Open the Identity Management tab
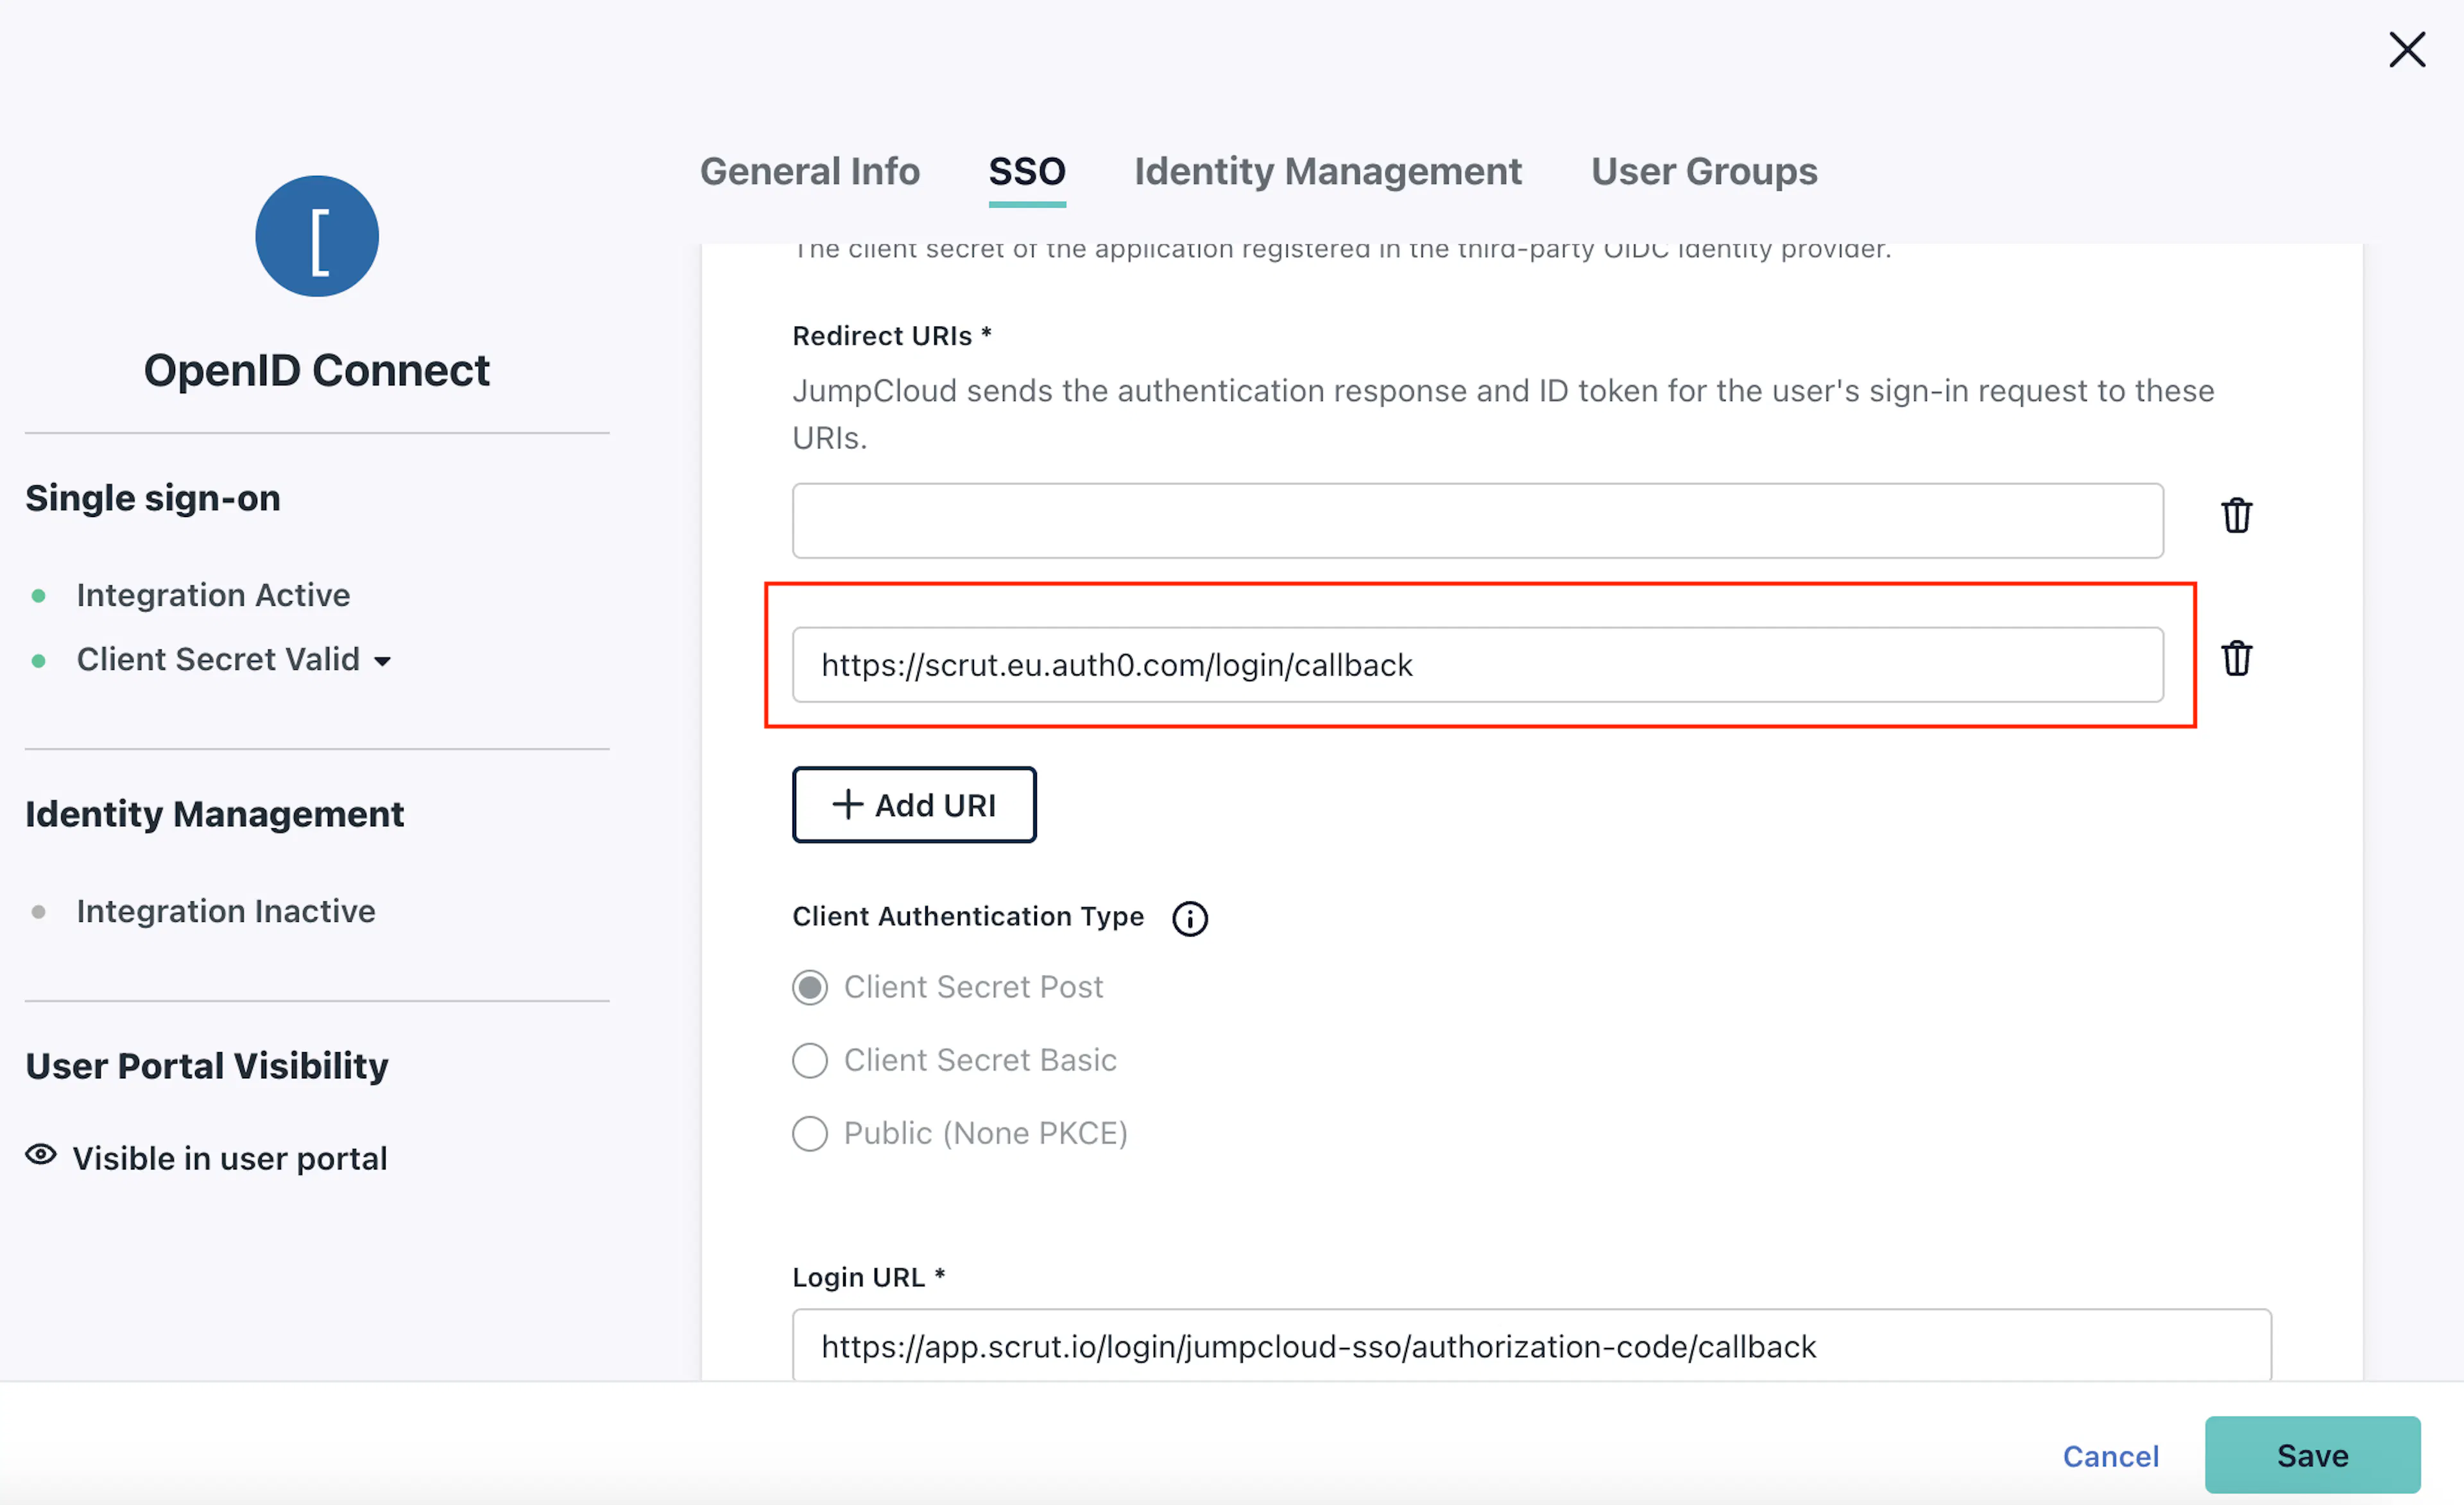This screenshot has width=2464, height=1505. tap(1327, 172)
